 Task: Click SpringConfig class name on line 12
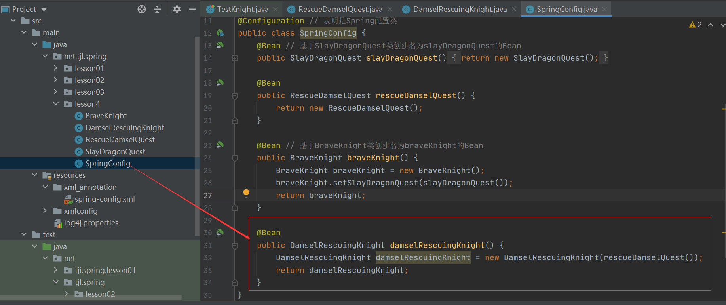click(328, 33)
